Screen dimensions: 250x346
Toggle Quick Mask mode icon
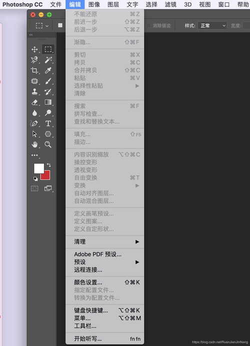click(34, 188)
